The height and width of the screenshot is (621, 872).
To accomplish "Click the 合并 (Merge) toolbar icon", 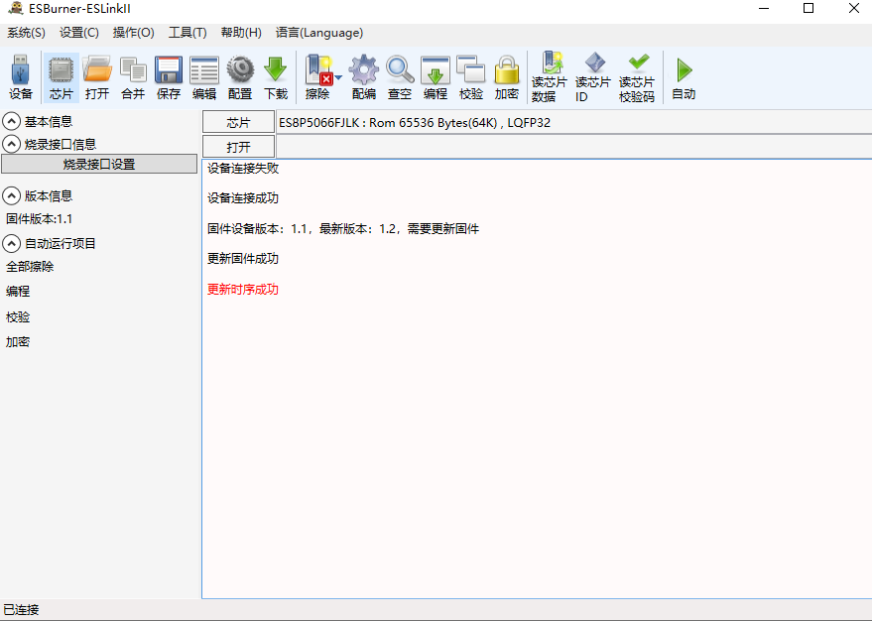I will click(134, 77).
